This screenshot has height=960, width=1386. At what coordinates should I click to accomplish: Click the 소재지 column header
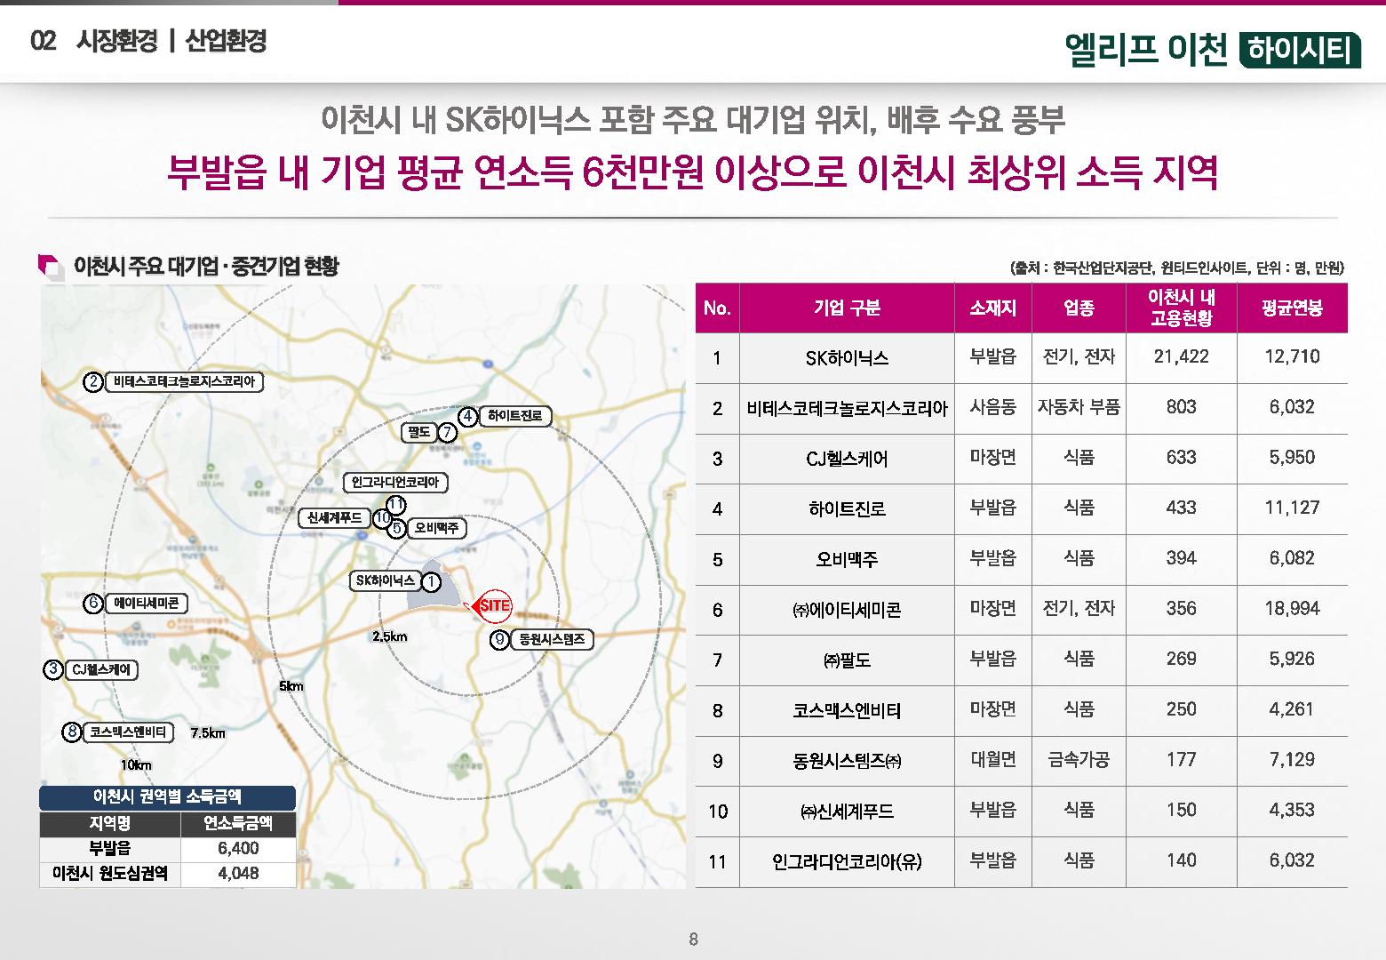992,308
